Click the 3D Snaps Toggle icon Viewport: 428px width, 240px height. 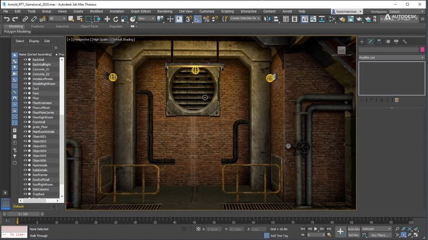click(188, 19)
